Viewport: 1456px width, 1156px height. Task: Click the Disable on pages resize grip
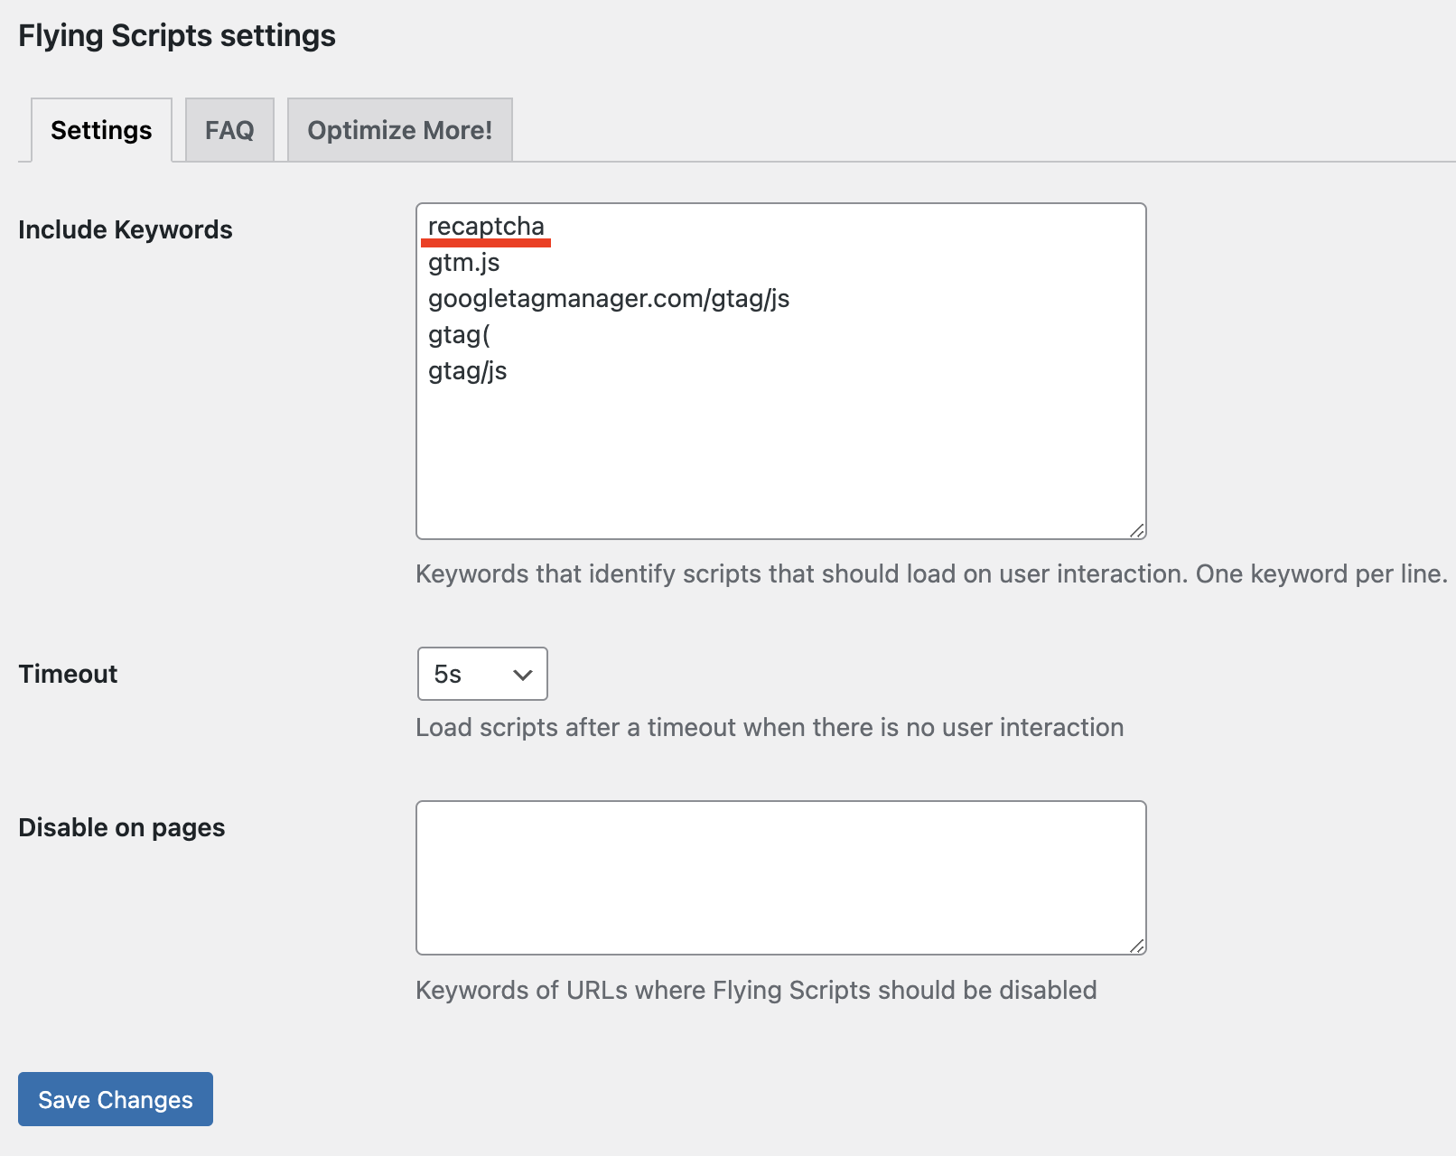1138,946
